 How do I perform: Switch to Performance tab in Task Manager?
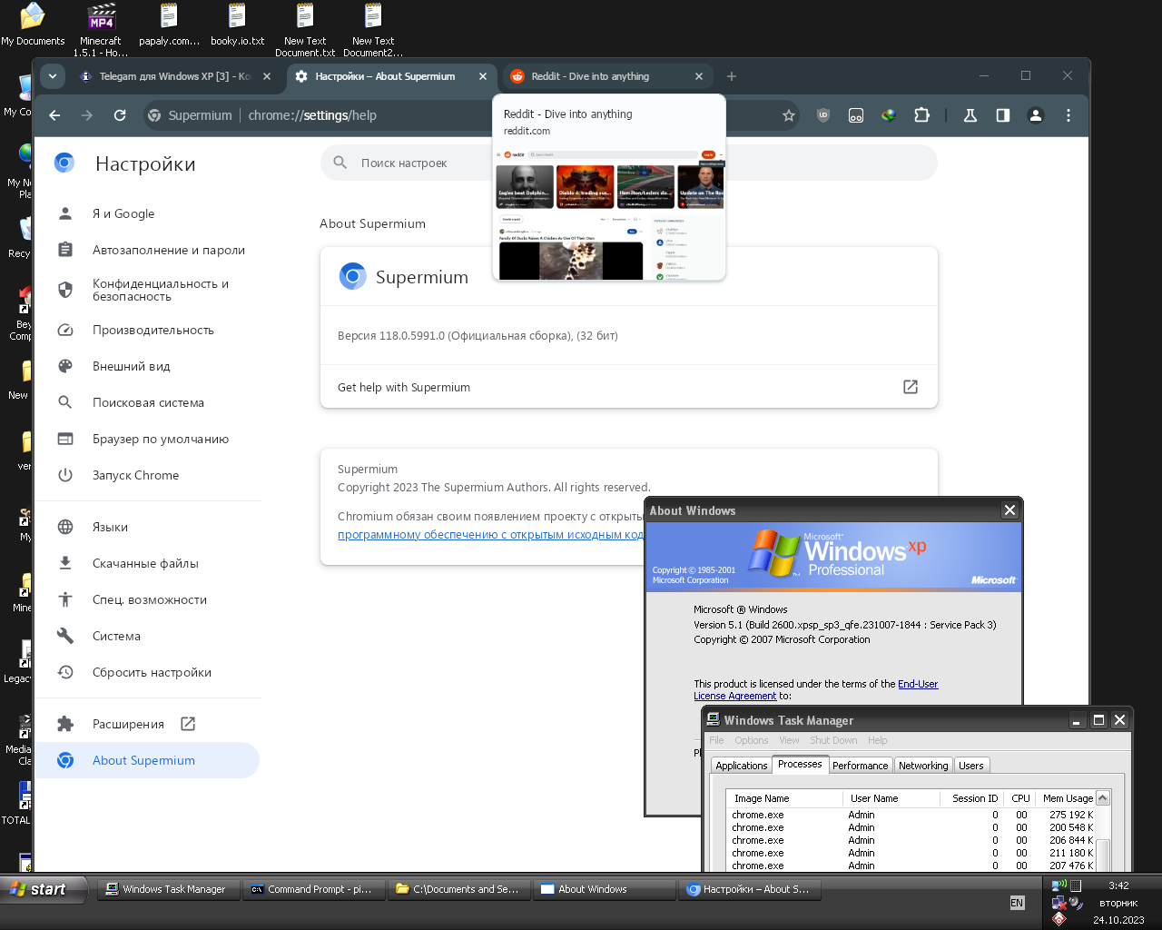coord(860,766)
